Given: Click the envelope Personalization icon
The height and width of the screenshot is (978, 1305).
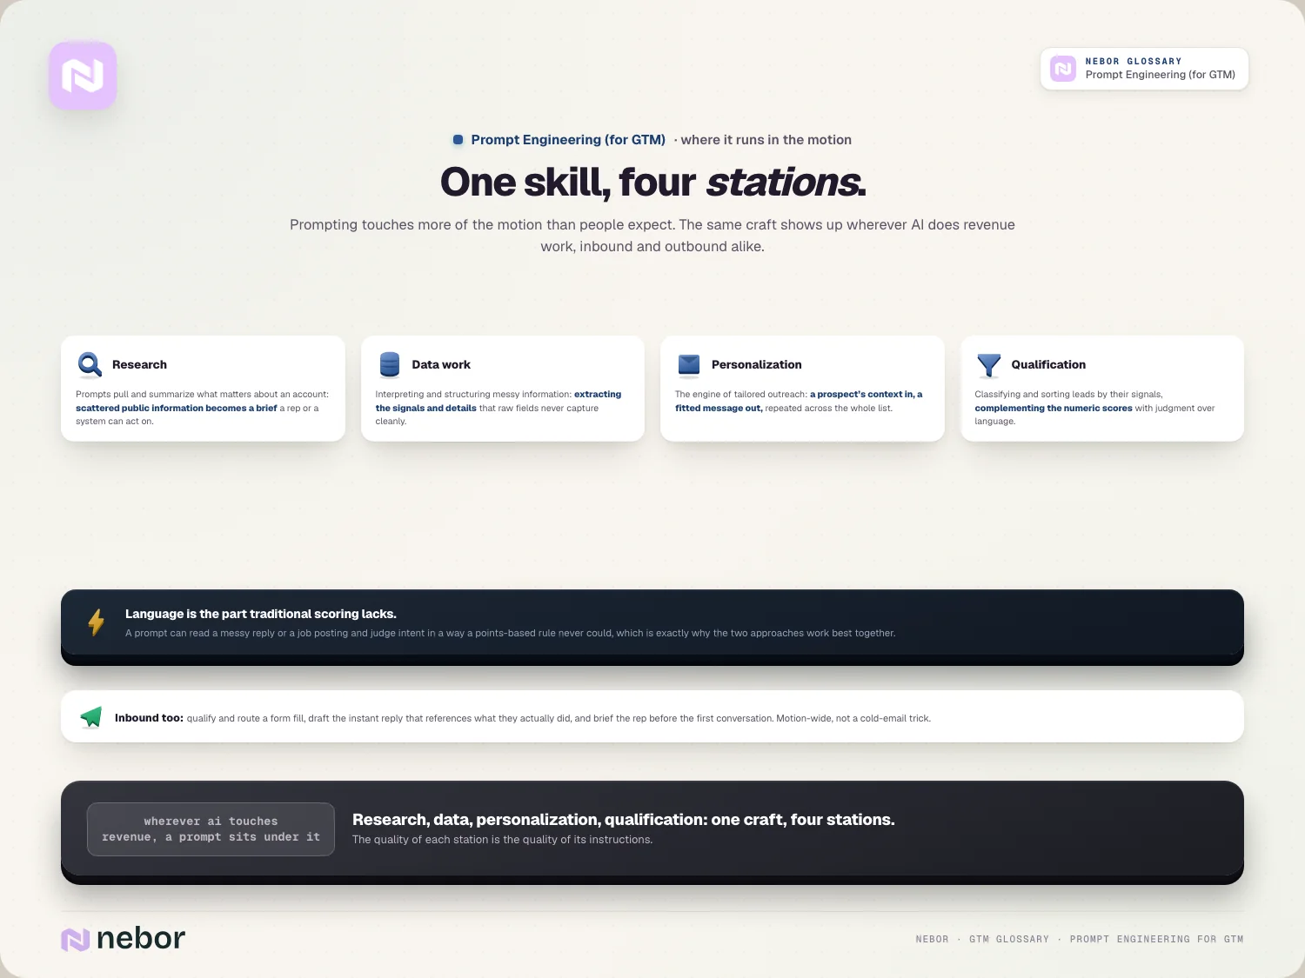Looking at the screenshot, I should coord(689,365).
